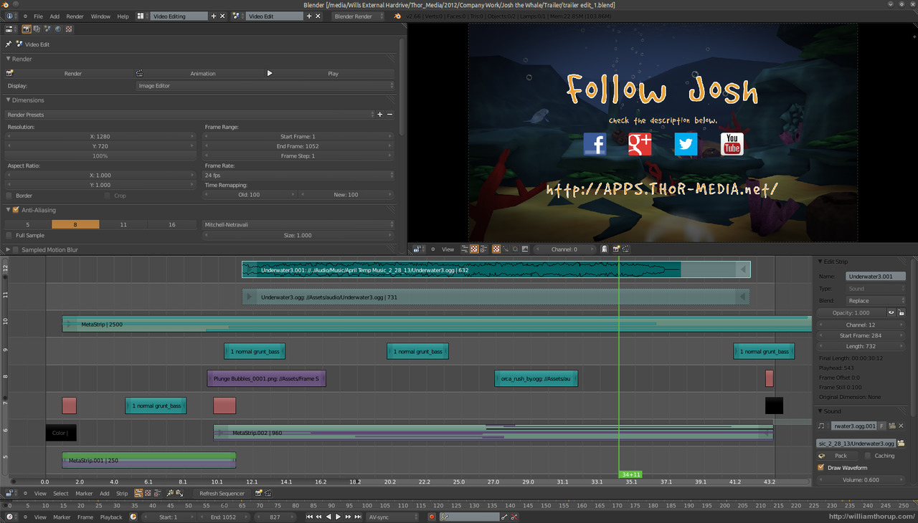Click the pin icon next to Video Edit
The height and width of the screenshot is (523, 918).
click(9, 44)
